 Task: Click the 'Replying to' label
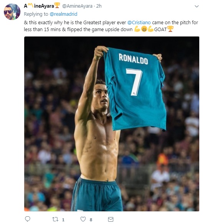click(x=36, y=14)
